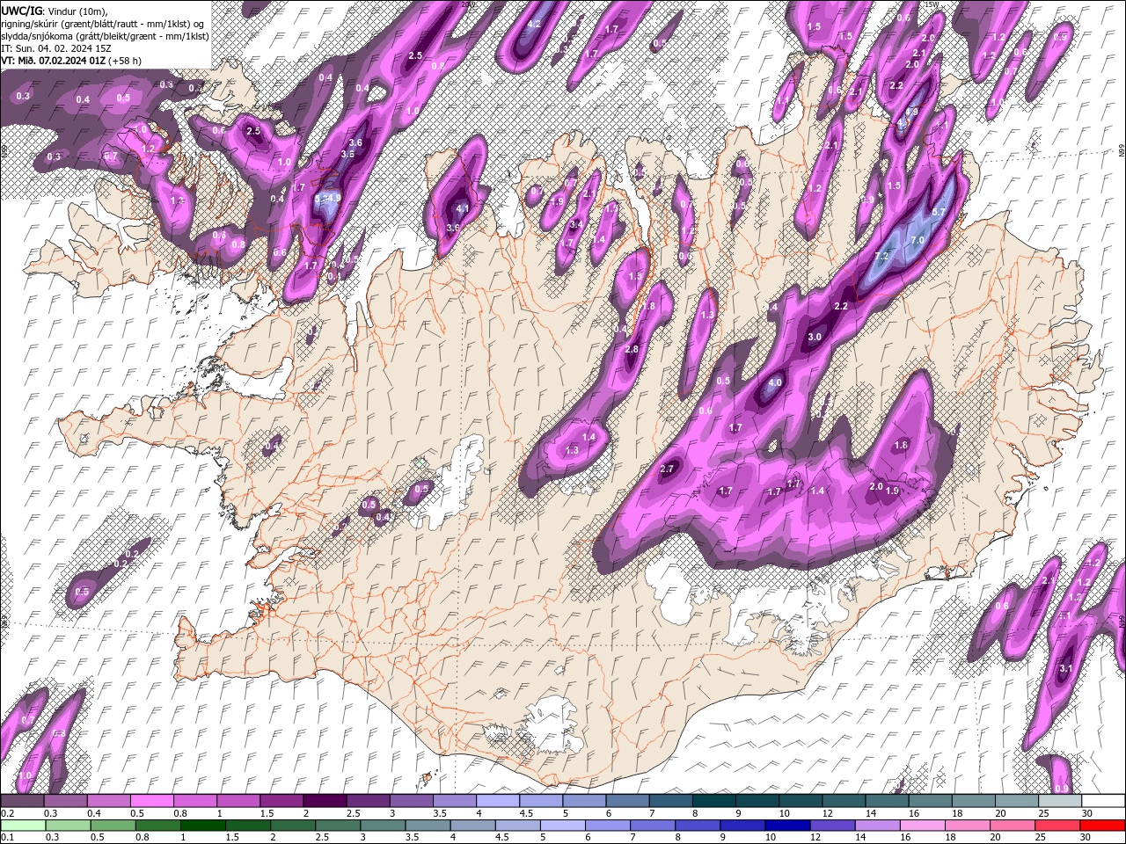Pick the magenta snow swatch between 0.5 and 0.8
Viewport: 1126px width, 844px height.
152,800
